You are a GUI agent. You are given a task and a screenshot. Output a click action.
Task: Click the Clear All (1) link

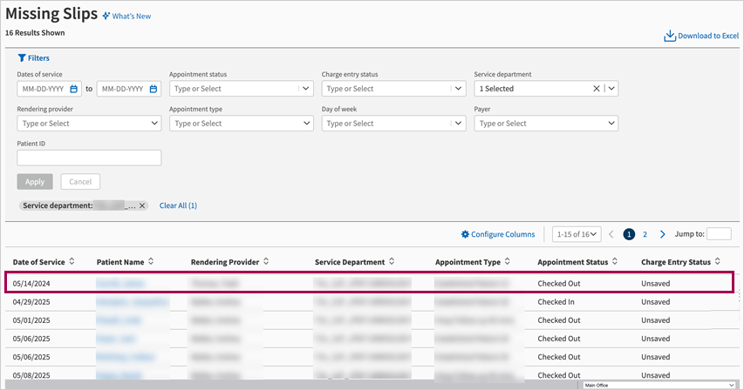[178, 205]
